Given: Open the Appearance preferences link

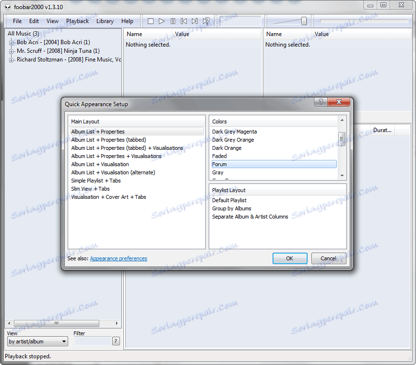Looking at the screenshot, I should 119,258.
